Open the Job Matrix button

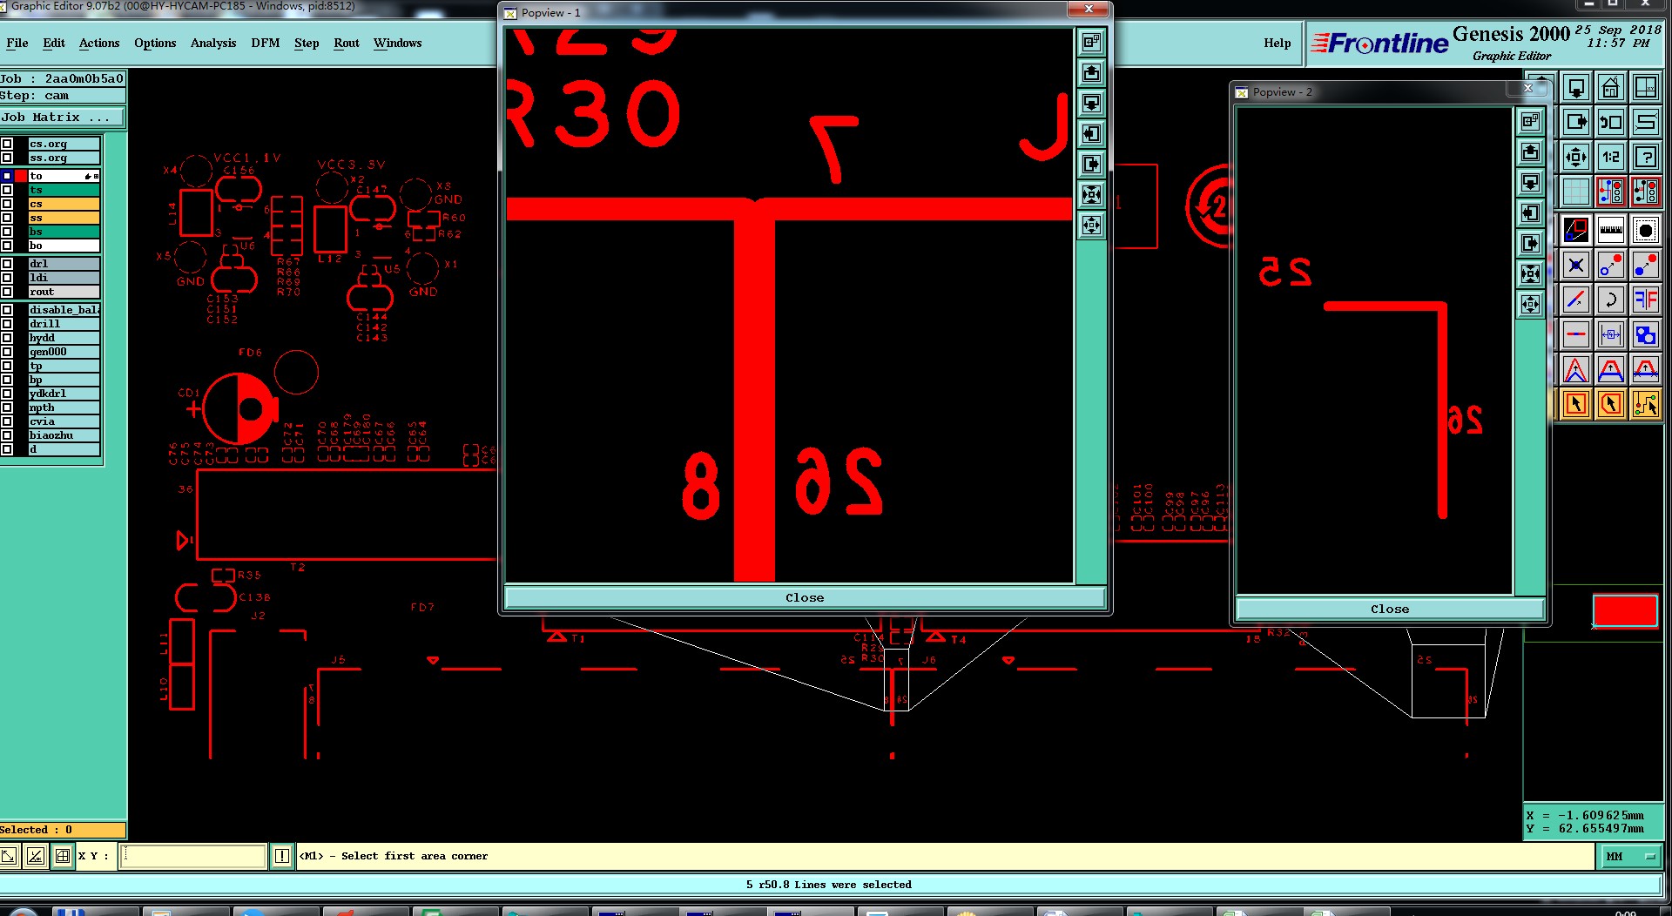click(x=62, y=117)
